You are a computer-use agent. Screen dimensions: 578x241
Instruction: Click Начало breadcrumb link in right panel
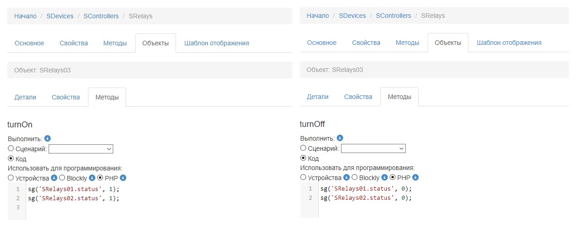click(318, 16)
